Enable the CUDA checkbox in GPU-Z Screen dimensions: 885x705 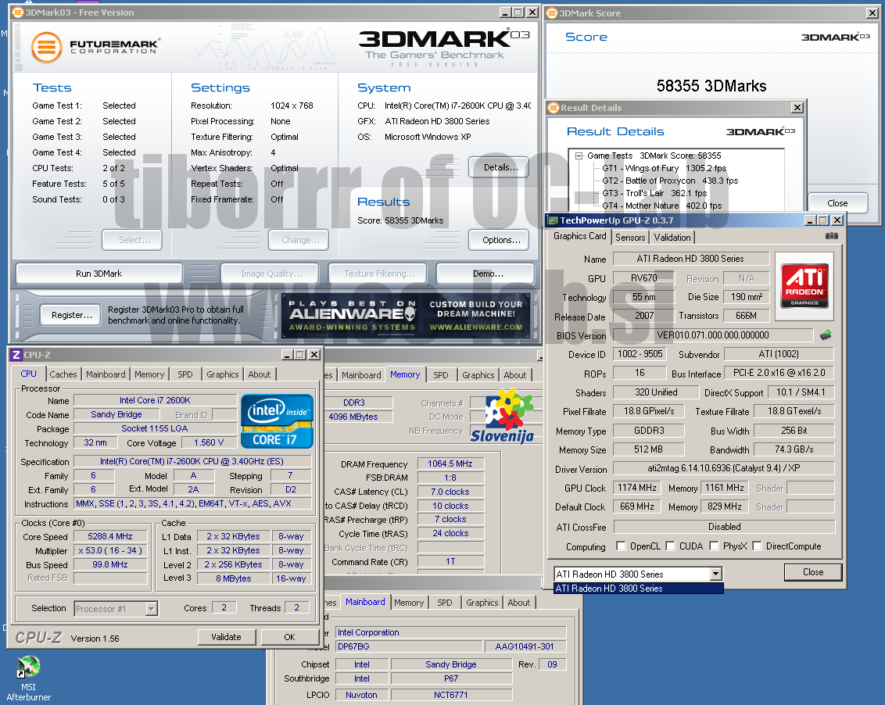pos(670,546)
